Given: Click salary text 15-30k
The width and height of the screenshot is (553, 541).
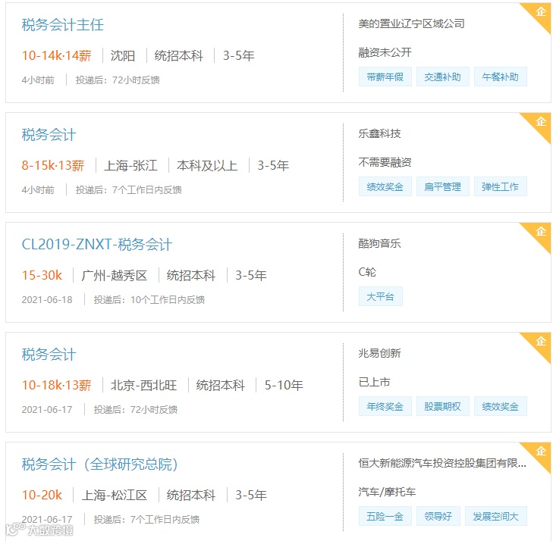Looking at the screenshot, I should click(42, 276).
